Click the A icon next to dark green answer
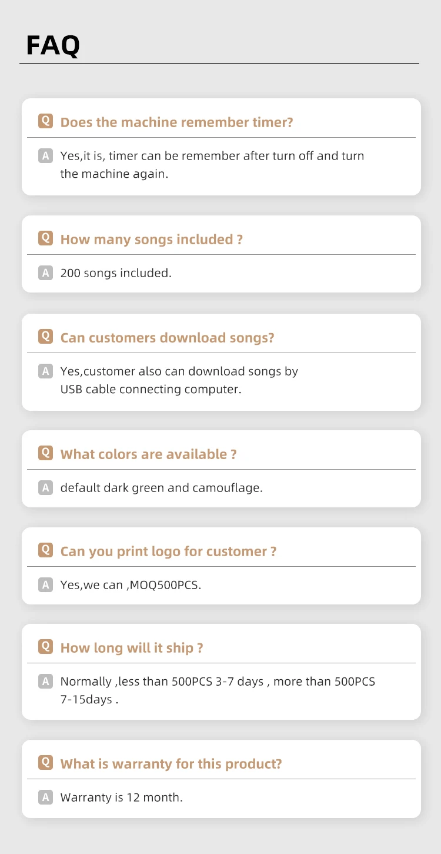441x854 pixels. point(45,488)
